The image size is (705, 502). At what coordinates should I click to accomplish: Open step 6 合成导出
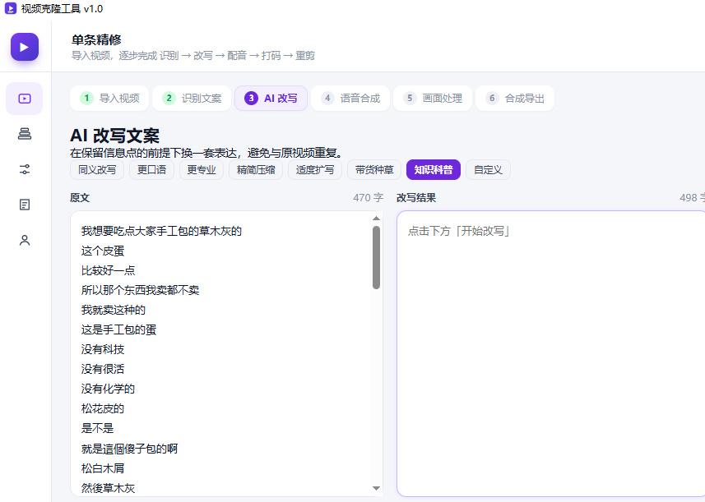click(515, 98)
